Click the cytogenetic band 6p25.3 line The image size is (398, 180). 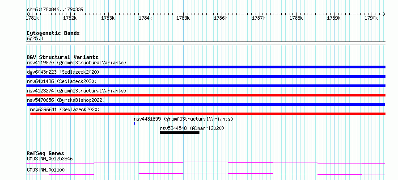tap(206, 43)
